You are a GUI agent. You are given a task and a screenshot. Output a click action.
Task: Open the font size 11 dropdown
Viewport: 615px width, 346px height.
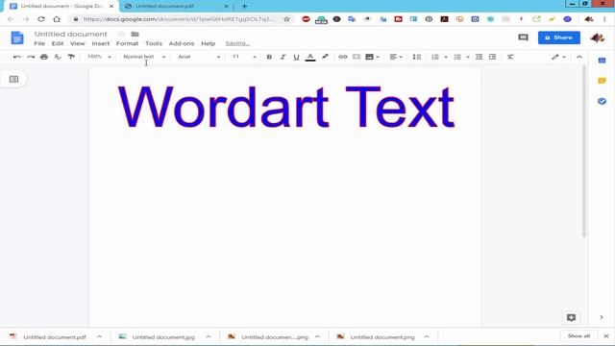point(244,57)
